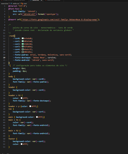Viewport: 128px width, 154px height.
Task: Click the CSS hash icon in breadcrumbs
Action: pos(11,3)
